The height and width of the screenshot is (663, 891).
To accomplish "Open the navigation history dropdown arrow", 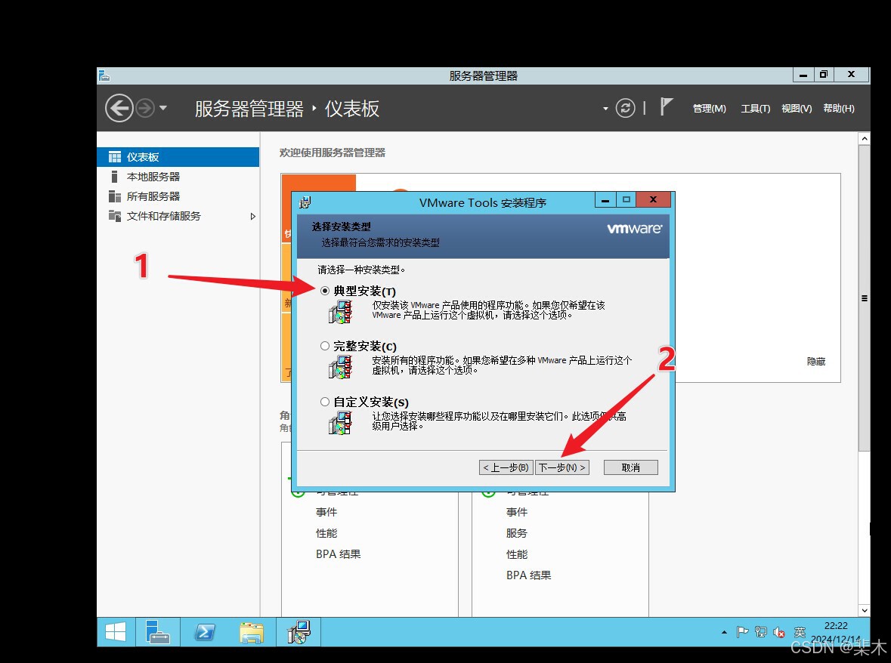I will pos(163,108).
